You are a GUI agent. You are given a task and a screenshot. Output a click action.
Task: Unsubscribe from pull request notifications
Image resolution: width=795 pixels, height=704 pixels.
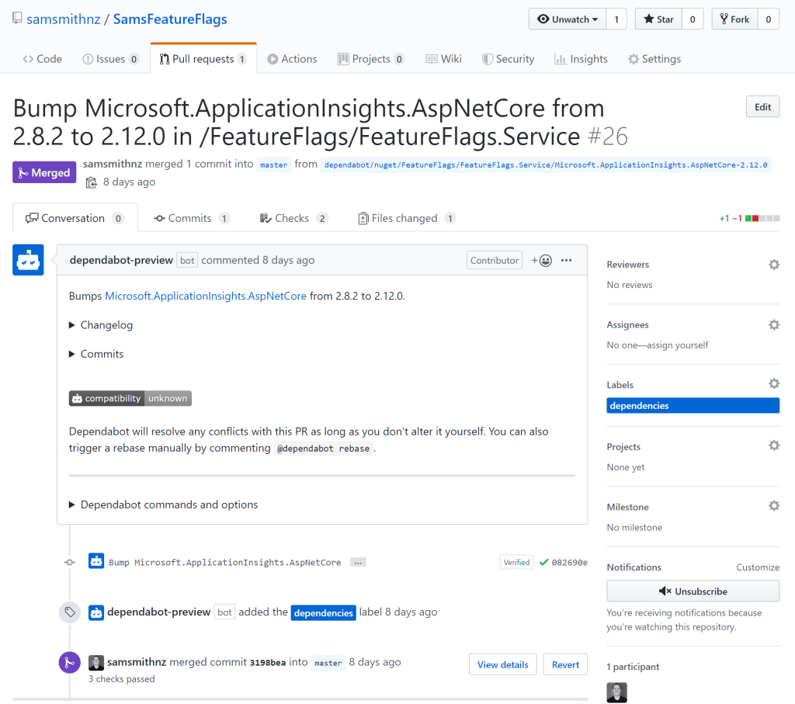pos(693,591)
